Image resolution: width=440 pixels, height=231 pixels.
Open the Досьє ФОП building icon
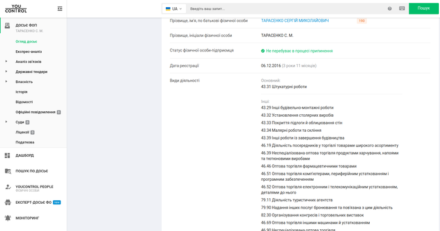pos(8,25)
